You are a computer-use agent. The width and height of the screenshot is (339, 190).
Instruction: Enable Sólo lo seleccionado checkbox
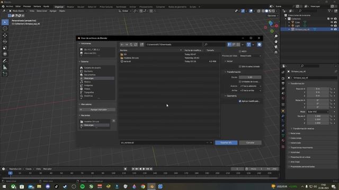tap(240, 66)
